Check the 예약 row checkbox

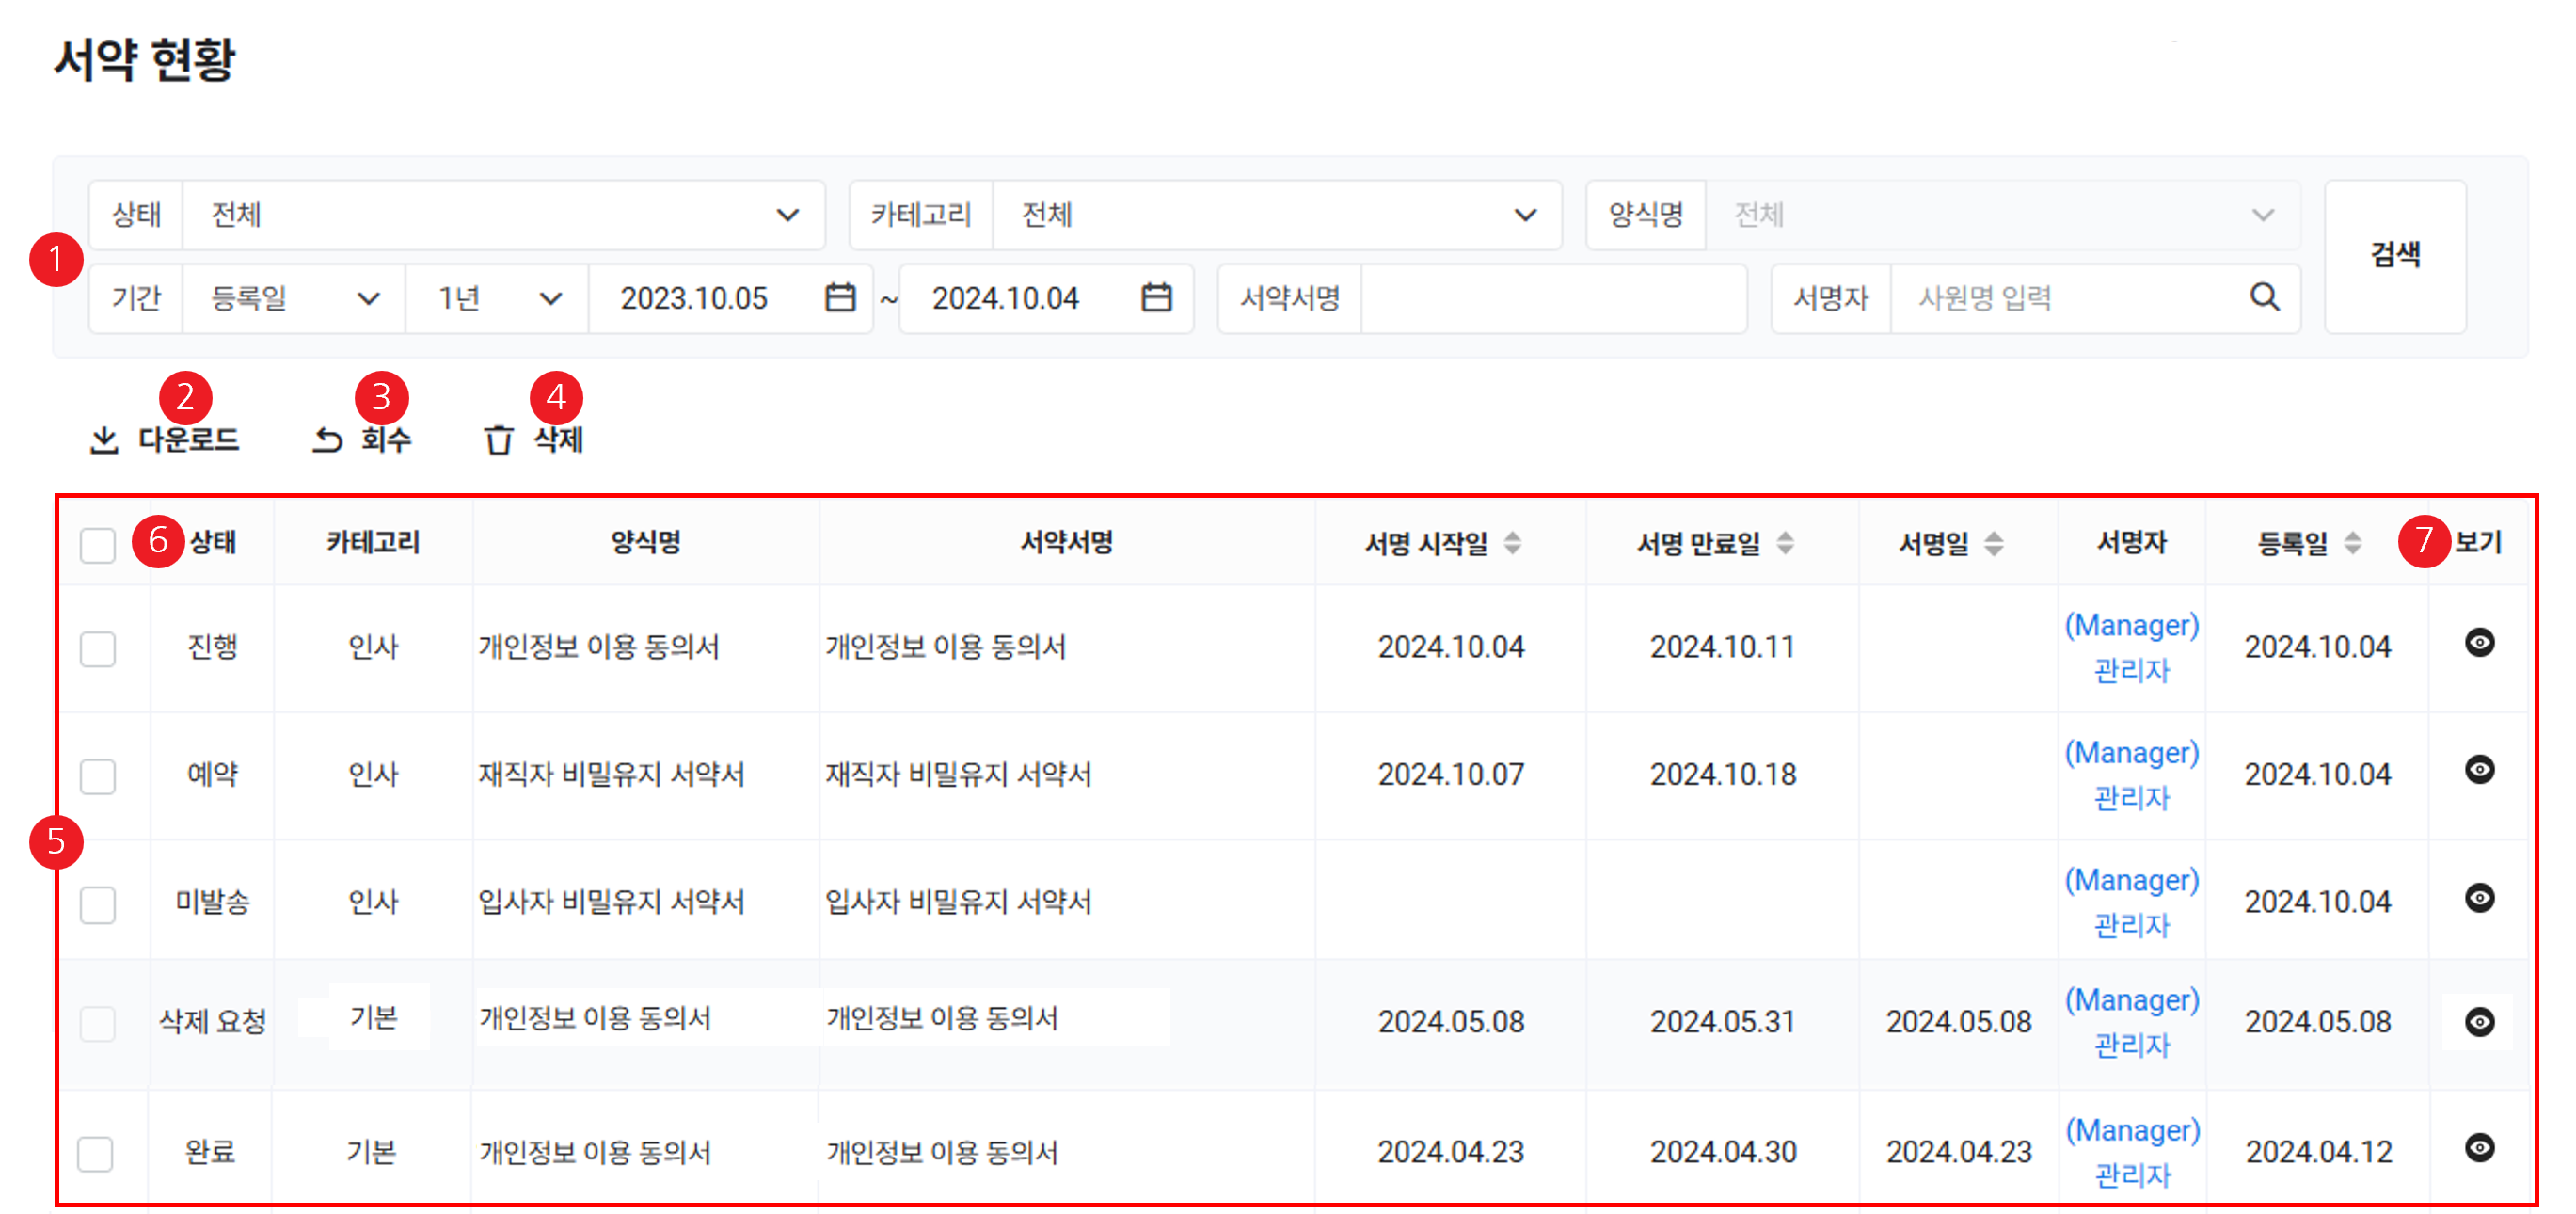point(98,776)
